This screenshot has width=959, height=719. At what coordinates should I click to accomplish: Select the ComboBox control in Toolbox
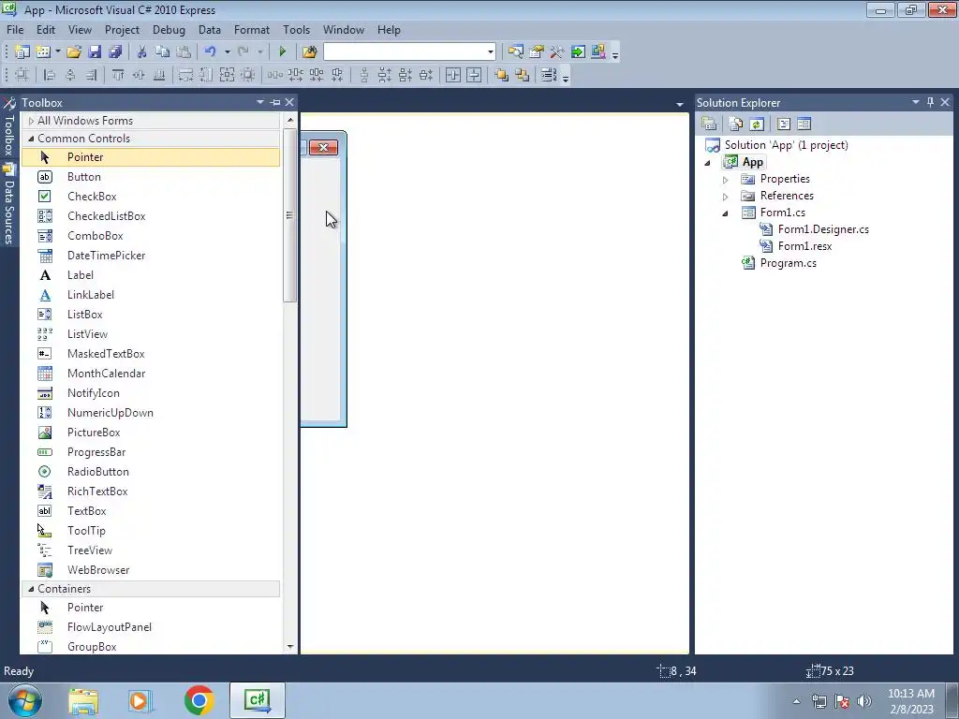coord(151,235)
